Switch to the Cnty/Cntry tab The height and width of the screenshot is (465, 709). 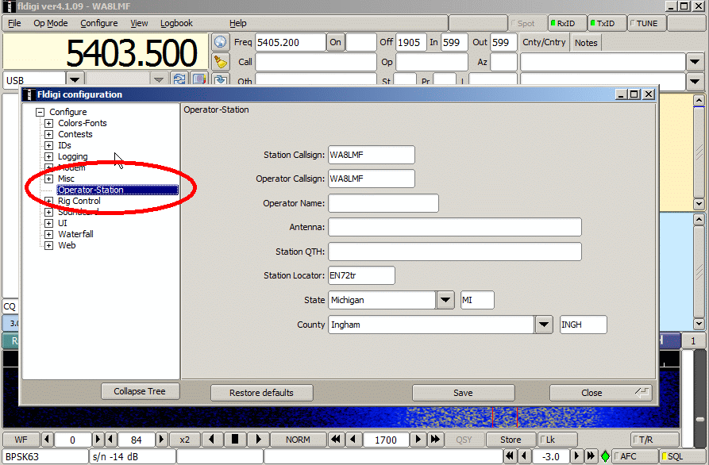544,42
